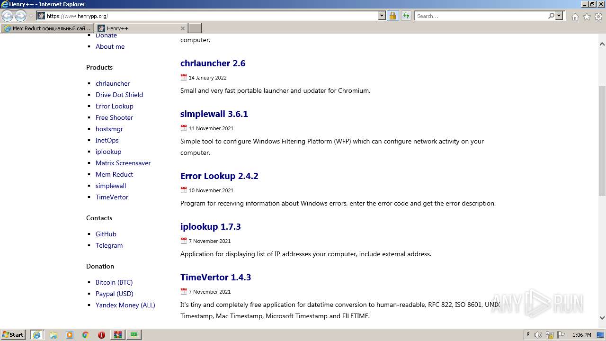Open the Tools gear icon
This screenshot has width=606, height=341.
pyautogui.click(x=598, y=17)
